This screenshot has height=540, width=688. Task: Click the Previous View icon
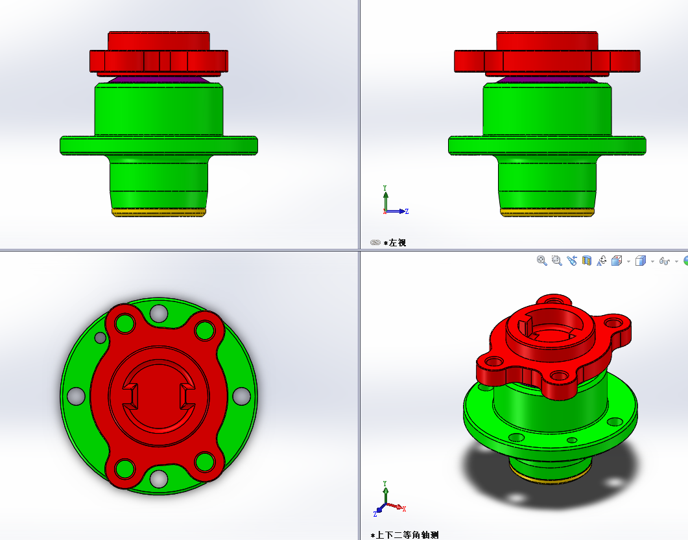pyautogui.click(x=572, y=261)
